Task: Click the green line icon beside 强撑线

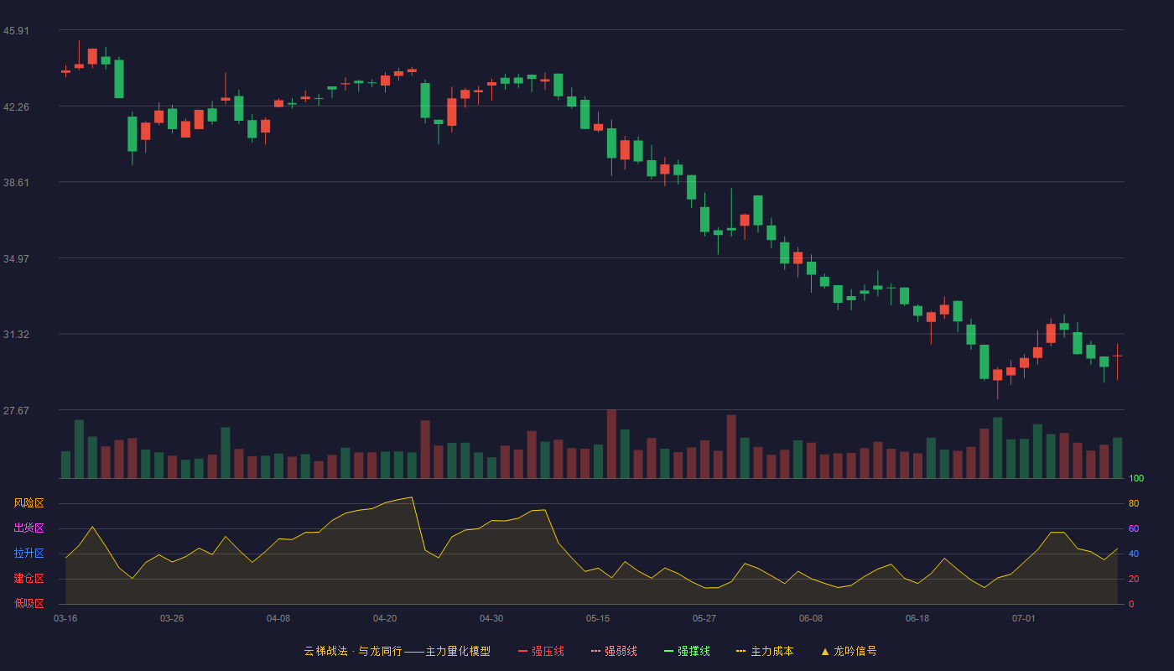Action: [669, 651]
